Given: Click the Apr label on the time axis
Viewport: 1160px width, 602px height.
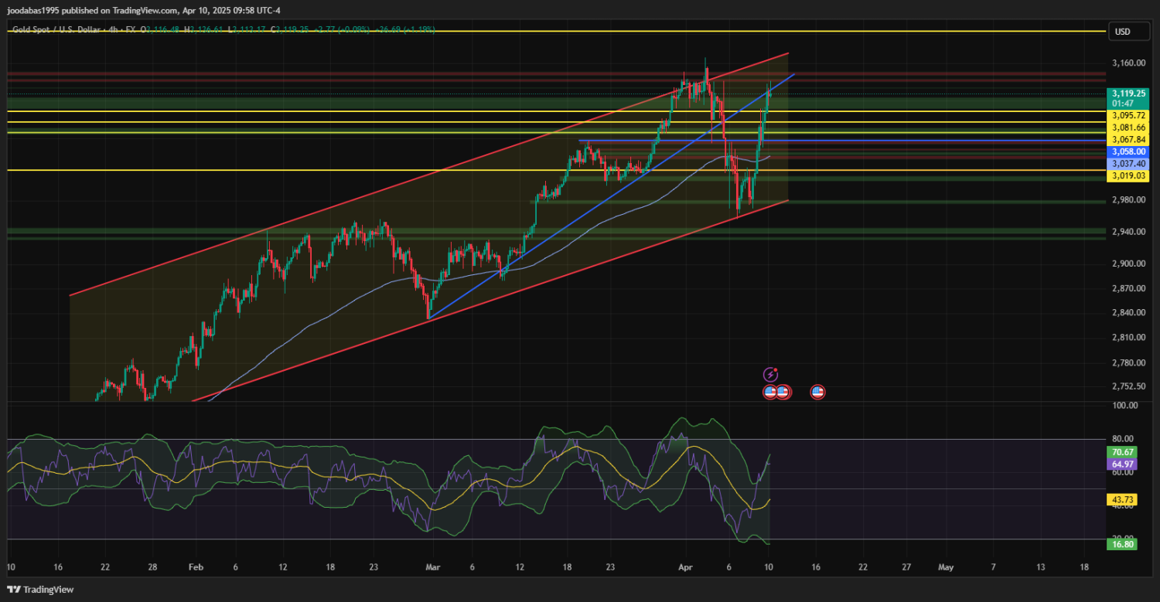Looking at the screenshot, I should point(682,567).
